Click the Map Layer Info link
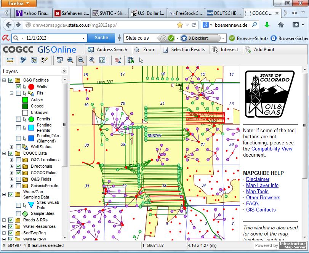 [x=262, y=186]
